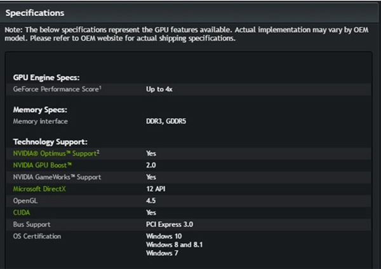Screen dimensions: 381x269
Task: Follow the Microsoft DirectX link
Action: tap(38, 189)
